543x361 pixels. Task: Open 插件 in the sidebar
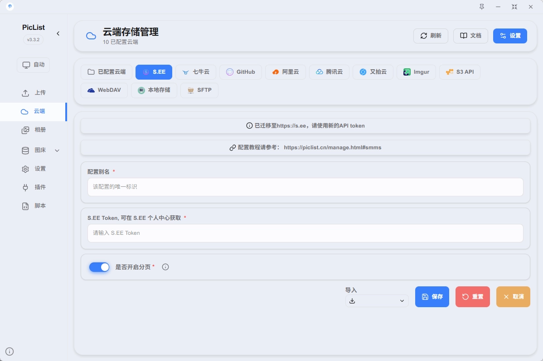(x=34, y=187)
